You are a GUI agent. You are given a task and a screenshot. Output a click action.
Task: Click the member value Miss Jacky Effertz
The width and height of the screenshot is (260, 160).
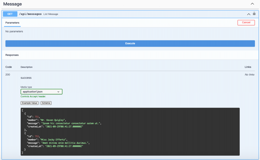point(53,140)
